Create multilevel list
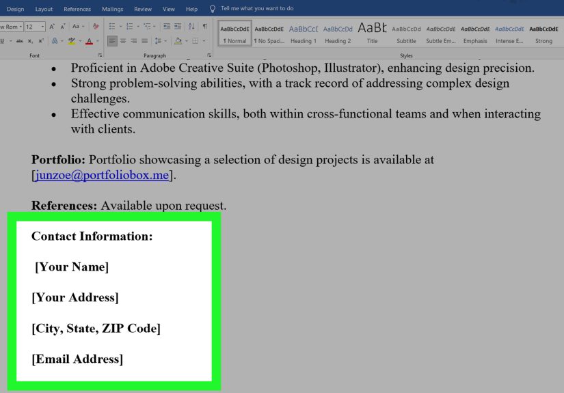Viewport: 564px width, 393px height. tap(147, 27)
